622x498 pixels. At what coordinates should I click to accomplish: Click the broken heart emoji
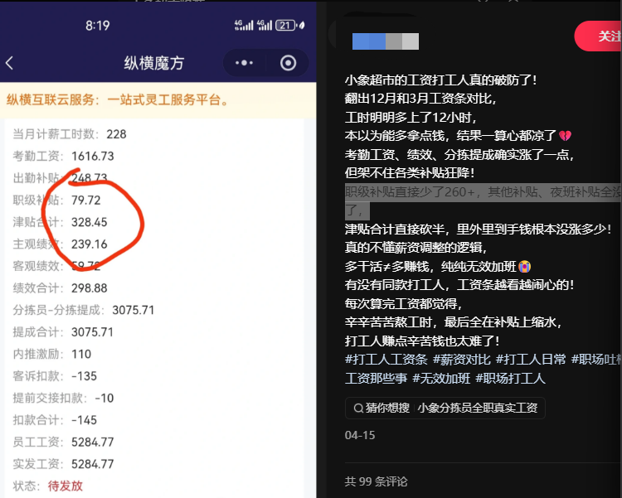click(565, 136)
